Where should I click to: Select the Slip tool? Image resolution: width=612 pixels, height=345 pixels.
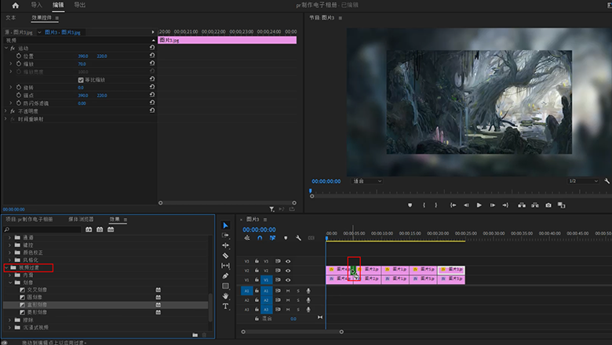pos(225,266)
